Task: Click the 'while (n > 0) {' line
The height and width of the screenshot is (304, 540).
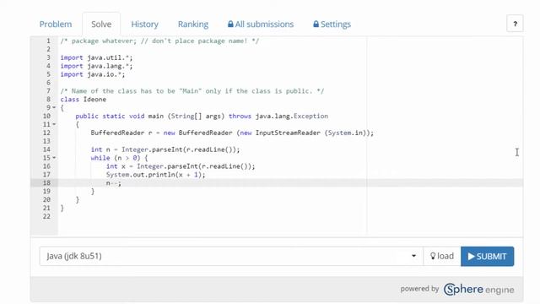Action: [120, 158]
